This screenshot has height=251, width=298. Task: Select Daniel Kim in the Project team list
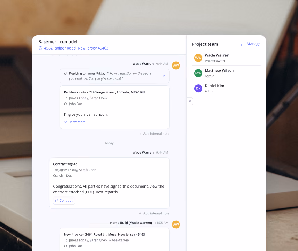click(226, 88)
